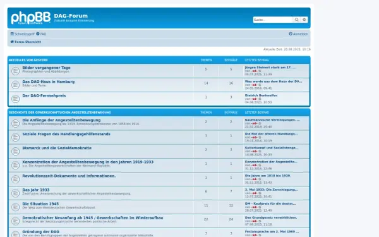Click into the Suche search field

273,20
